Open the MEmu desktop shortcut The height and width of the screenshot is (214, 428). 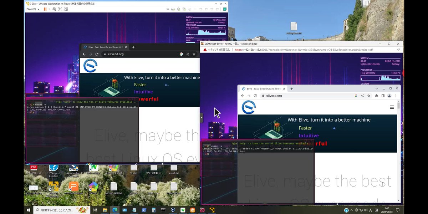93,188
